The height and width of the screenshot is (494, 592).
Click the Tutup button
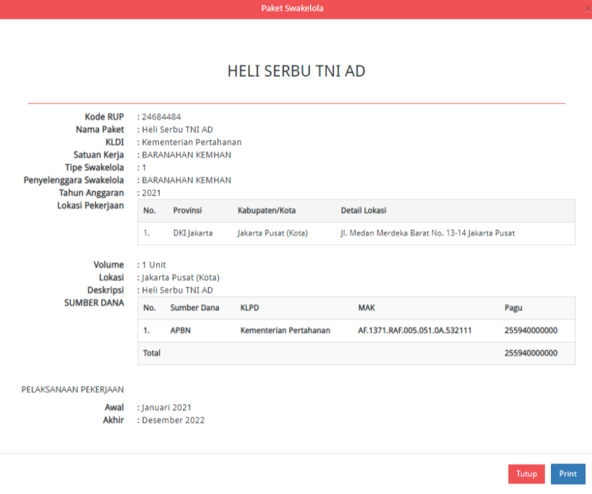click(x=526, y=474)
